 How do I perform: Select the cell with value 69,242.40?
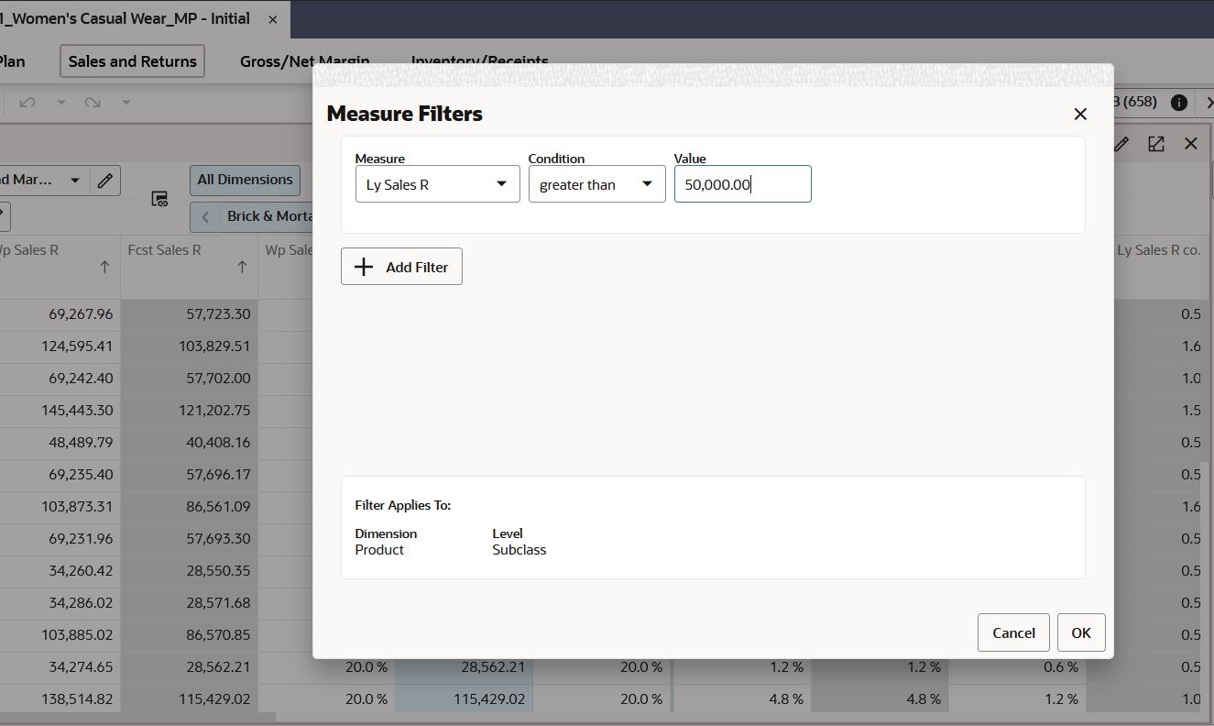tap(60, 379)
